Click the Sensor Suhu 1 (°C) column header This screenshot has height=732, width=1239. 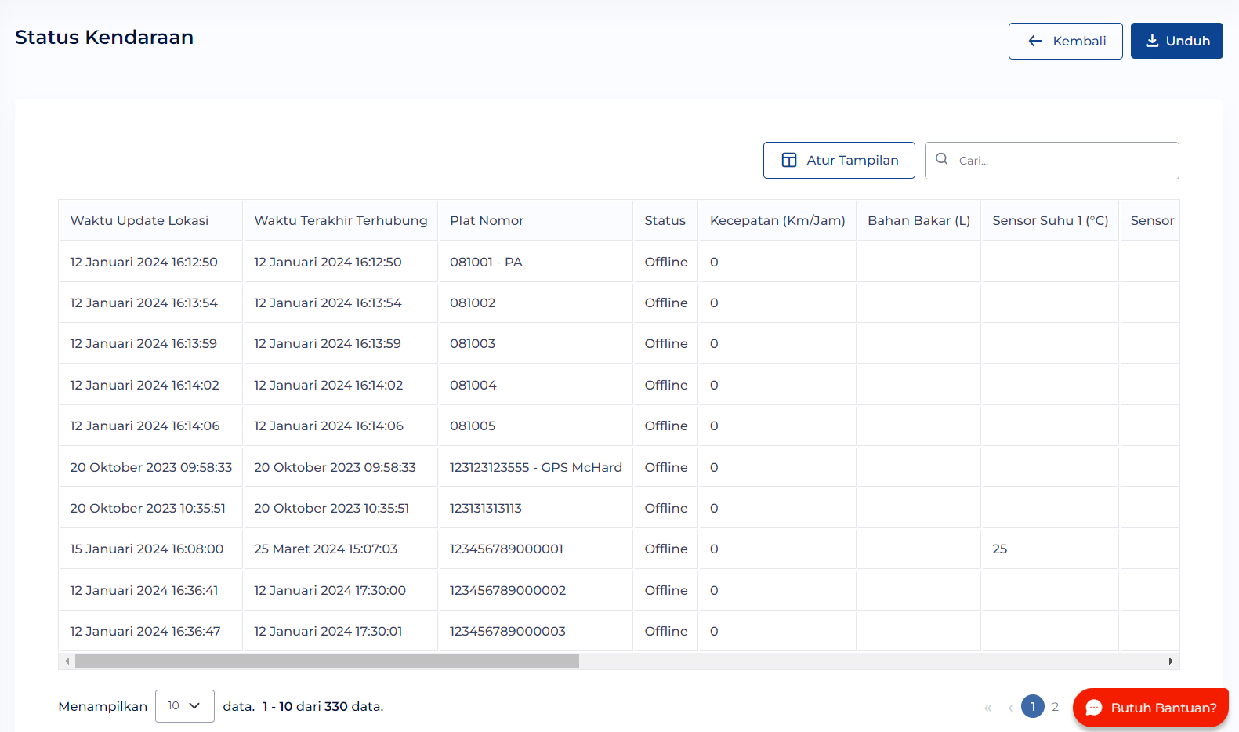1050,221
